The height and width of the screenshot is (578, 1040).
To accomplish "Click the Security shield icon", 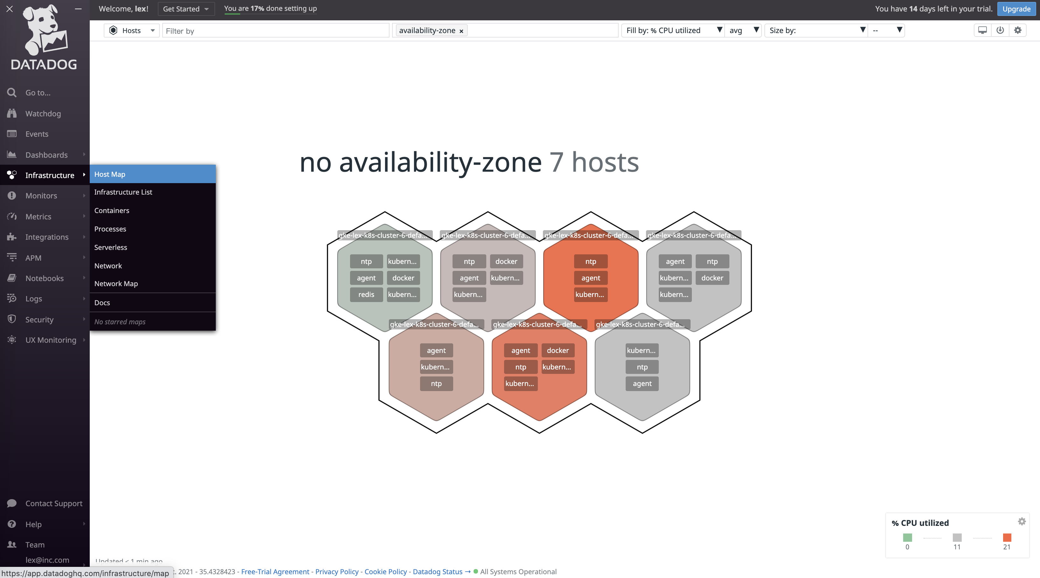I will click(12, 319).
